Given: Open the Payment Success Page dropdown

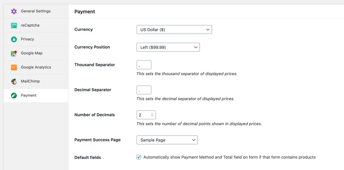Looking at the screenshot, I should [x=167, y=140].
